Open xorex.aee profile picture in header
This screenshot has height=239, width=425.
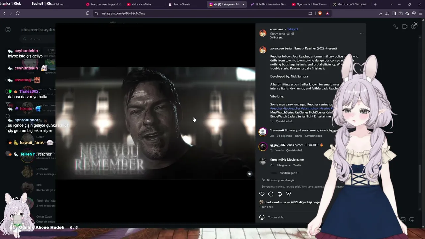coord(263,33)
